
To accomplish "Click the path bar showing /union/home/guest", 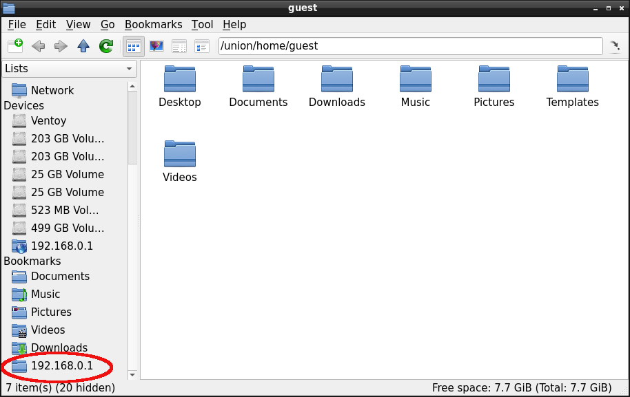I will point(411,46).
